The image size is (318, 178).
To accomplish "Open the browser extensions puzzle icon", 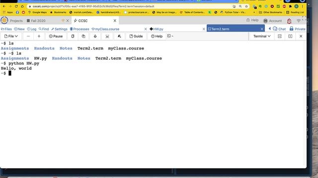I will (290, 6).
